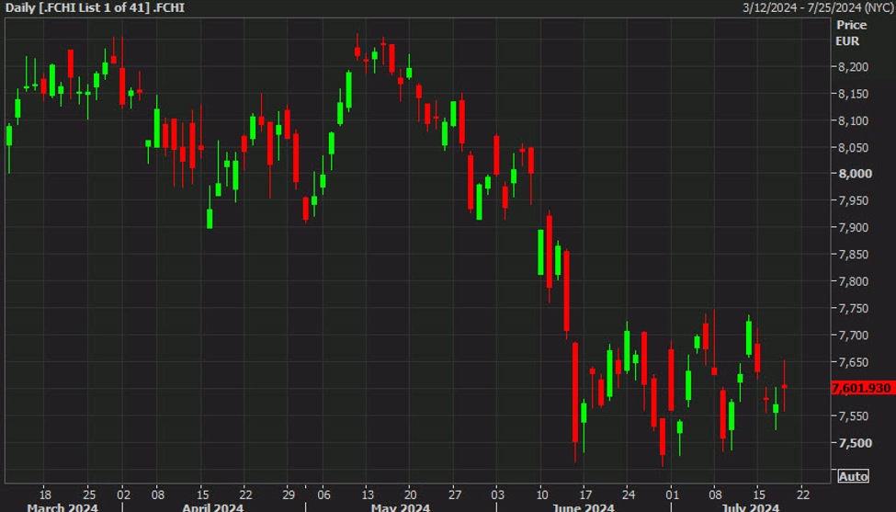The image size is (896, 512).
Task: Click the bold 8,000 price axis label
Action: [x=855, y=174]
